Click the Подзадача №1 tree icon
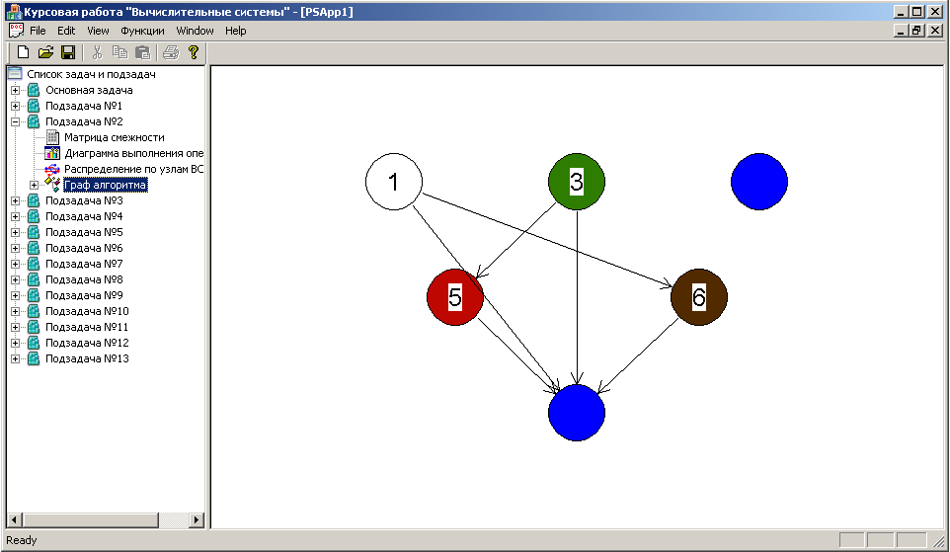The width and height of the screenshot is (950, 552). click(x=34, y=106)
